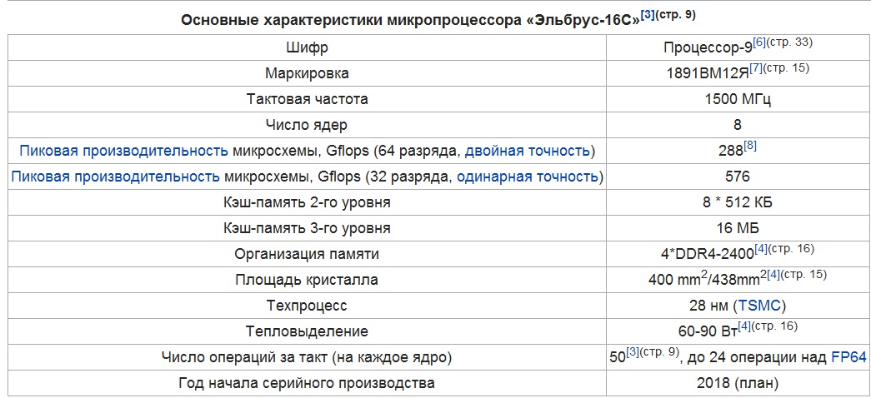
Task: Open reference [3] in the table title
Action: pyautogui.click(x=647, y=14)
